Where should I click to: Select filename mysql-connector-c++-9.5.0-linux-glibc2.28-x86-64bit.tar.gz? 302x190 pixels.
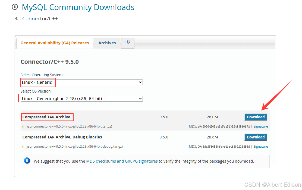(67, 126)
